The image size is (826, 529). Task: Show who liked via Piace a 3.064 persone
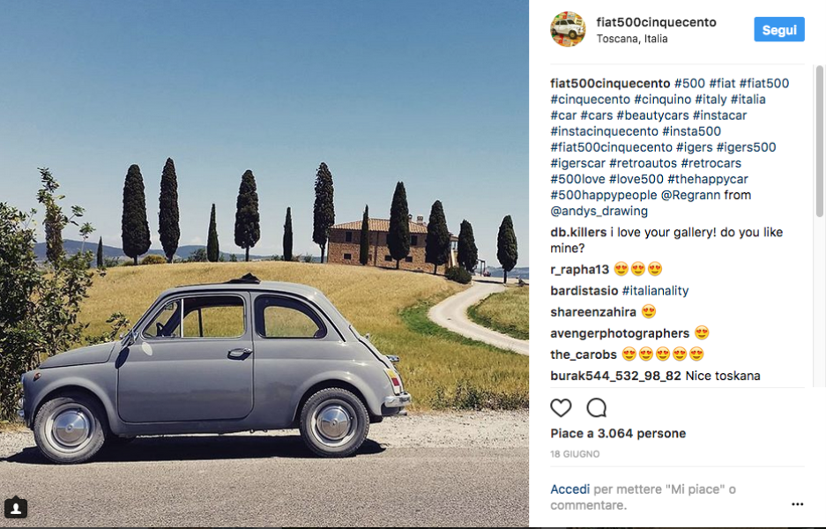(x=618, y=433)
